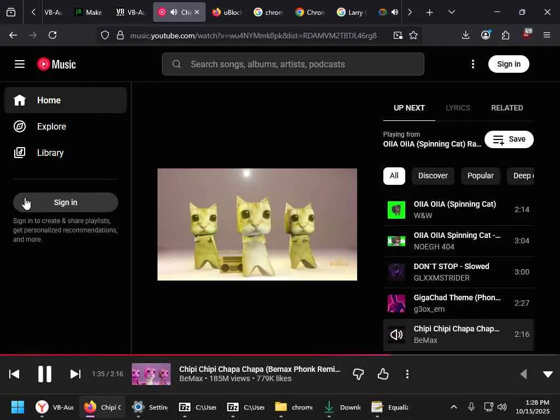Go back in browser history
The width and height of the screenshot is (560, 420).
pos(13,35)
